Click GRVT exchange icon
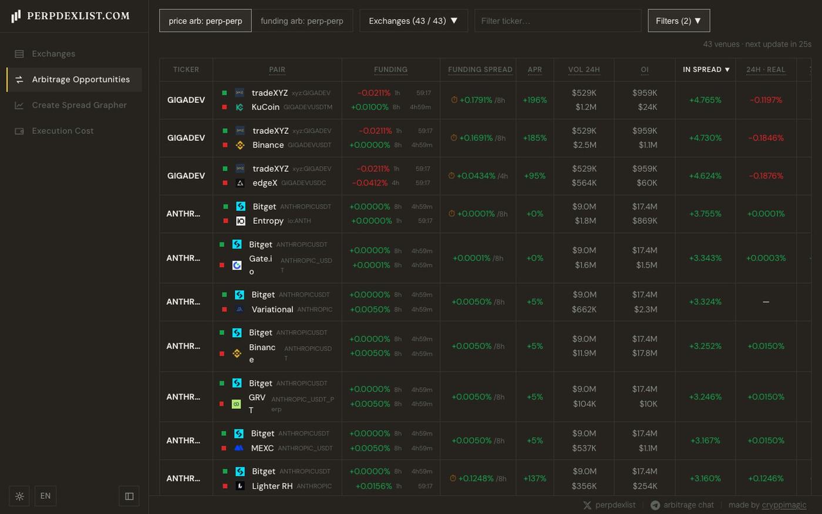 pyautogui.click(x=237, y=404)
